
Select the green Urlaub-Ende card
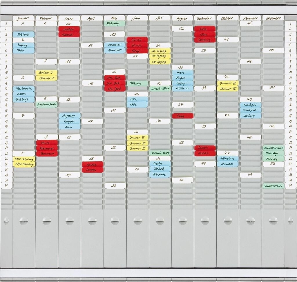160,153
